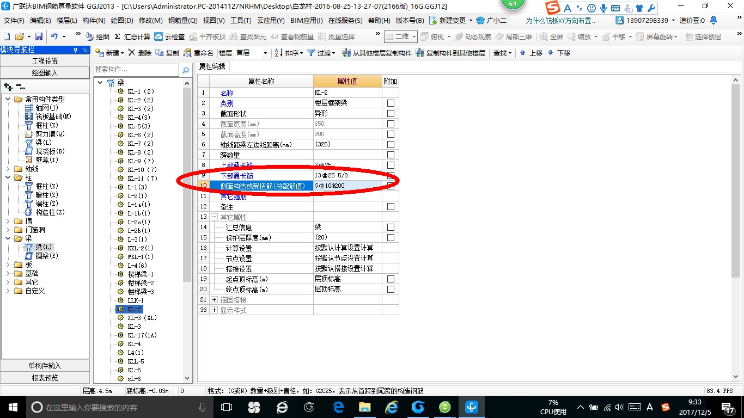The height and width of the screenshot is (418, 744).
Task: Delete the component with 删除
Action: click(141, 53)
